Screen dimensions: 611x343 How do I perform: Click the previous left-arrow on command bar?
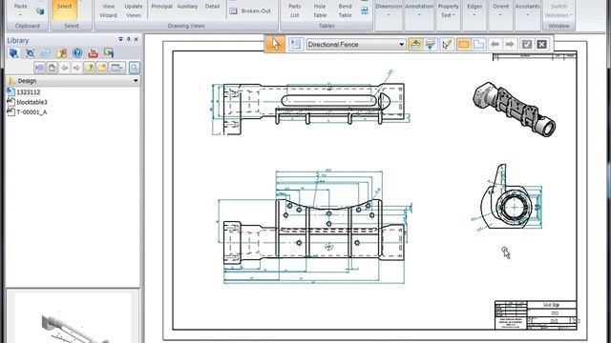(x=495, y=45)
